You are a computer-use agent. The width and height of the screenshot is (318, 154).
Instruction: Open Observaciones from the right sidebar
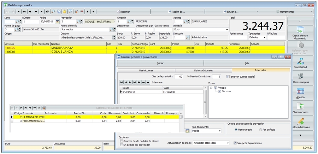point(300,108)
